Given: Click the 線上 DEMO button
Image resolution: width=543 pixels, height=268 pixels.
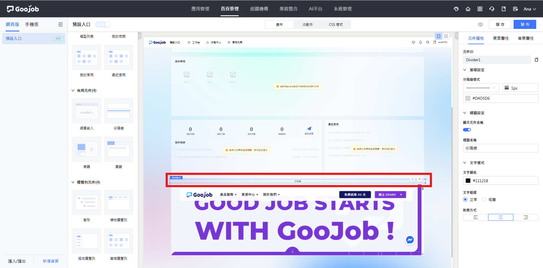Looking at the screenshot, I should point(390,195).
